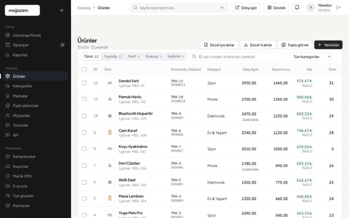Tick the select-all checkbox in table header
Viewport: 349px width, 218px height.
tap(84, 69)
